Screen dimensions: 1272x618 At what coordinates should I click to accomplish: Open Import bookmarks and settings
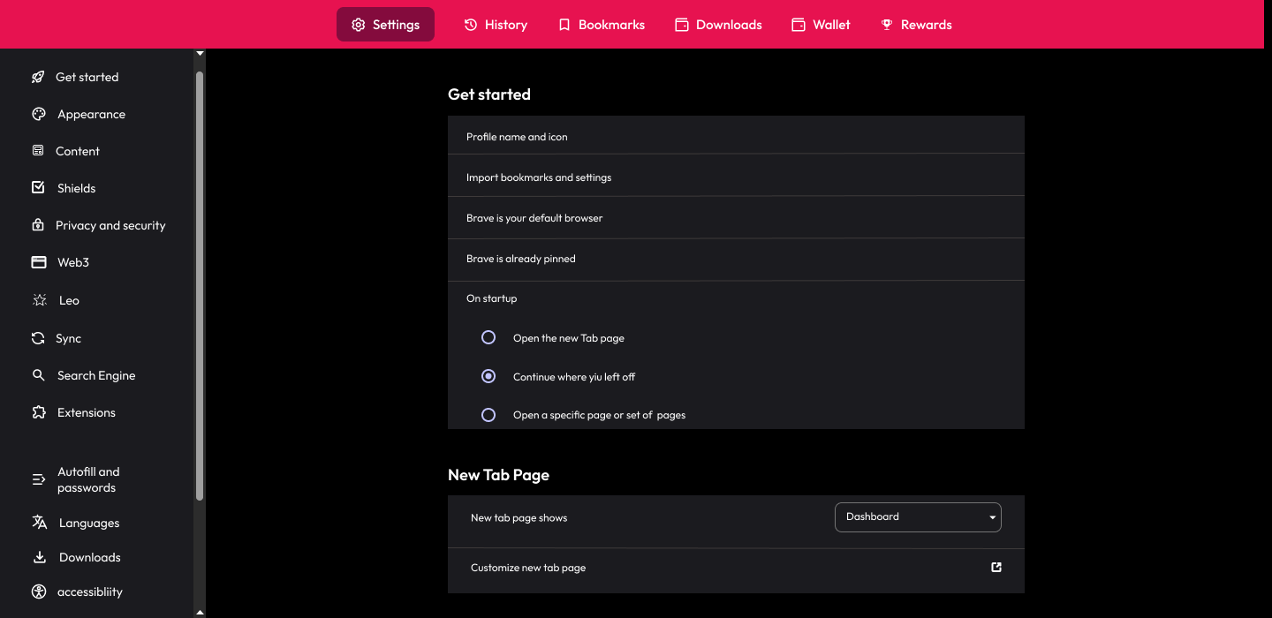(539, 177)
